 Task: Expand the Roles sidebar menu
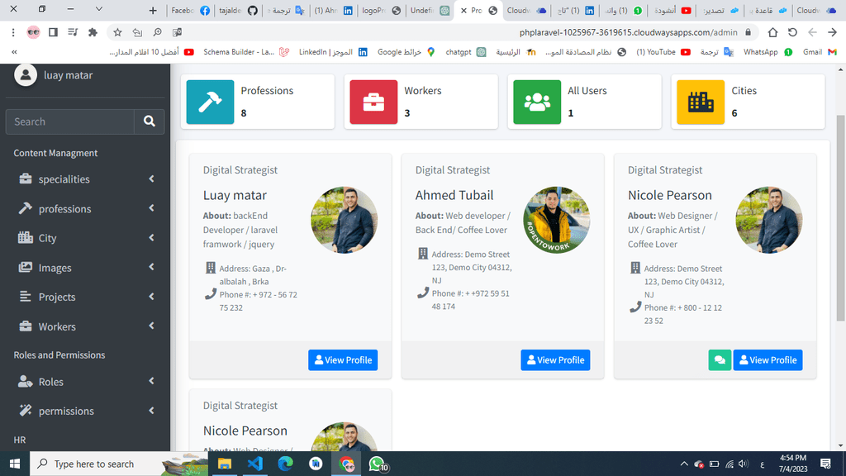click(85, 382)
